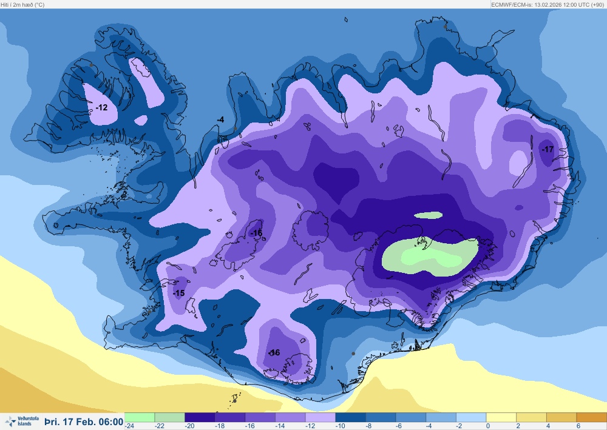Click the Veðurstofa Íslands logo
Image resolution: width=607 pixels, height=430 pixels.
[22, 421]
